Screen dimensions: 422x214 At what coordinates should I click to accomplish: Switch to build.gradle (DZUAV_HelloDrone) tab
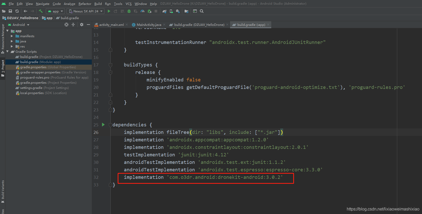199,25
